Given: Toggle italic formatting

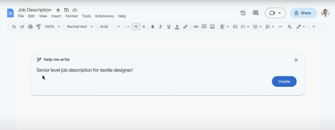Looking at the screenshot, I should point(161,27).
